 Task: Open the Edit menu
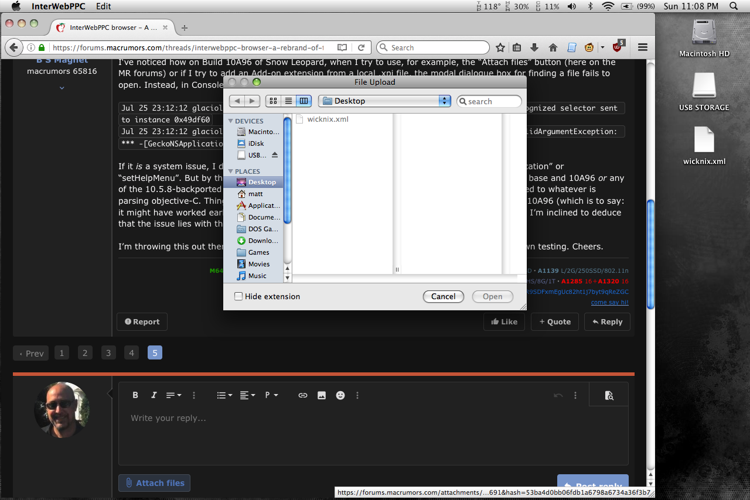tap(104, 6)
